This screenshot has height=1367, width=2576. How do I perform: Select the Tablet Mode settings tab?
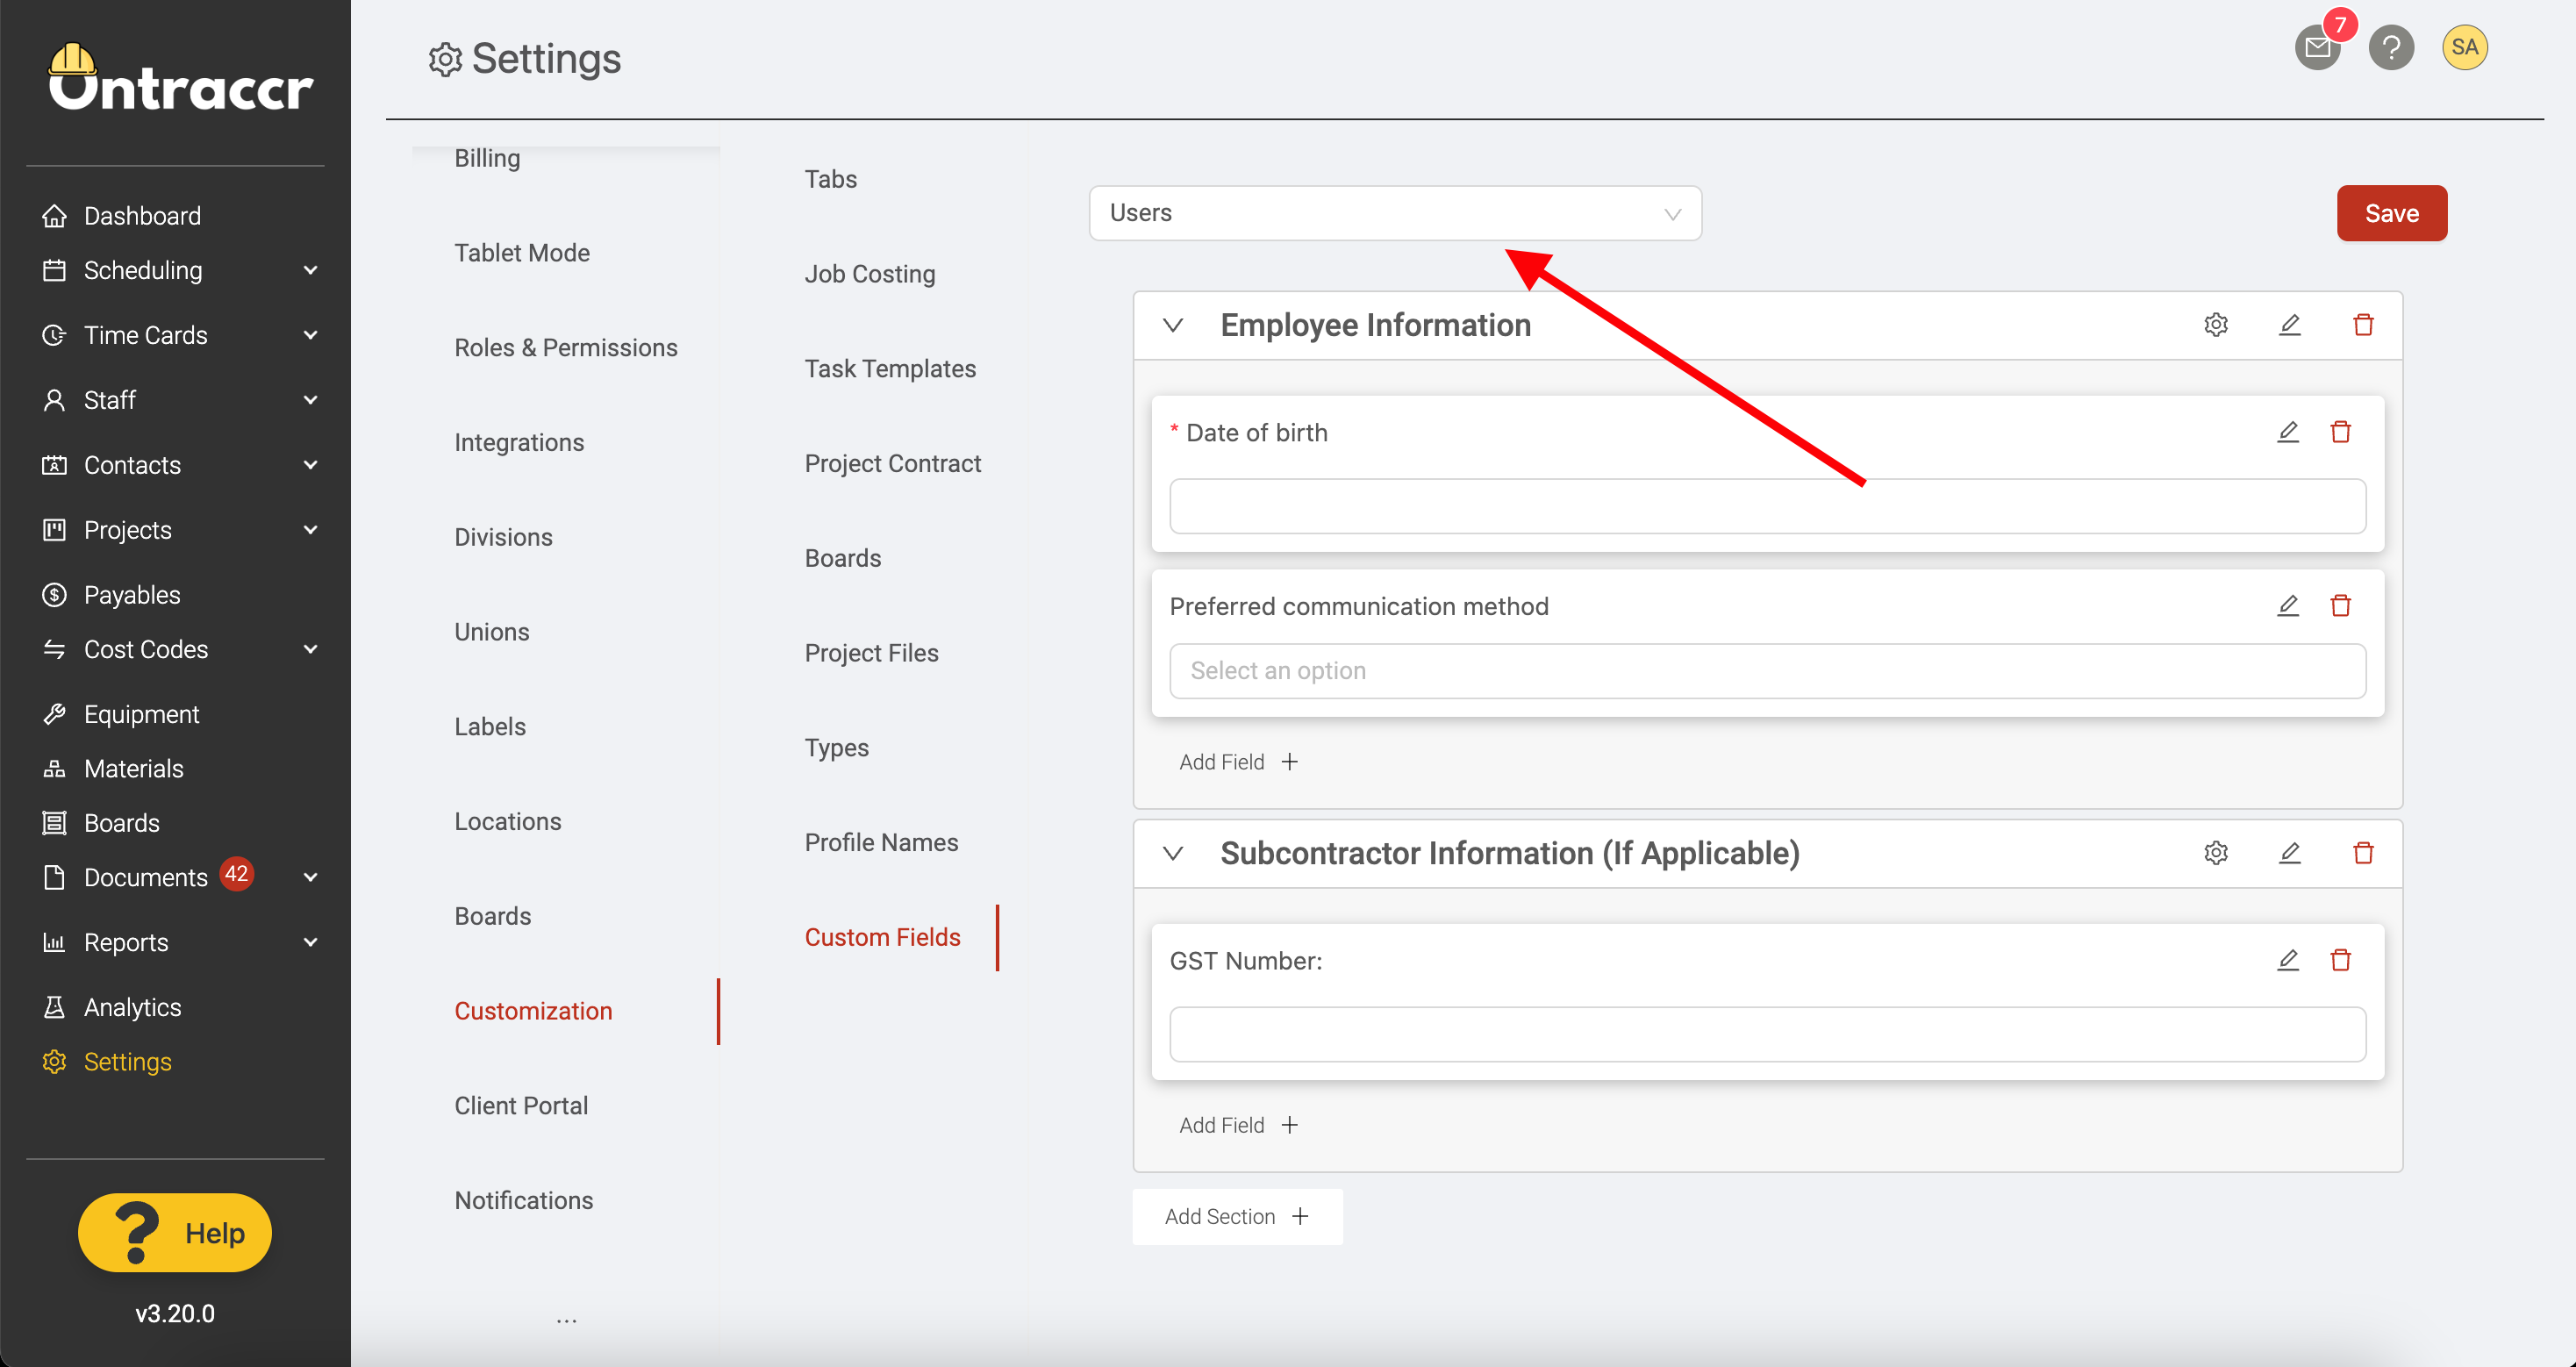click(522, 253)
